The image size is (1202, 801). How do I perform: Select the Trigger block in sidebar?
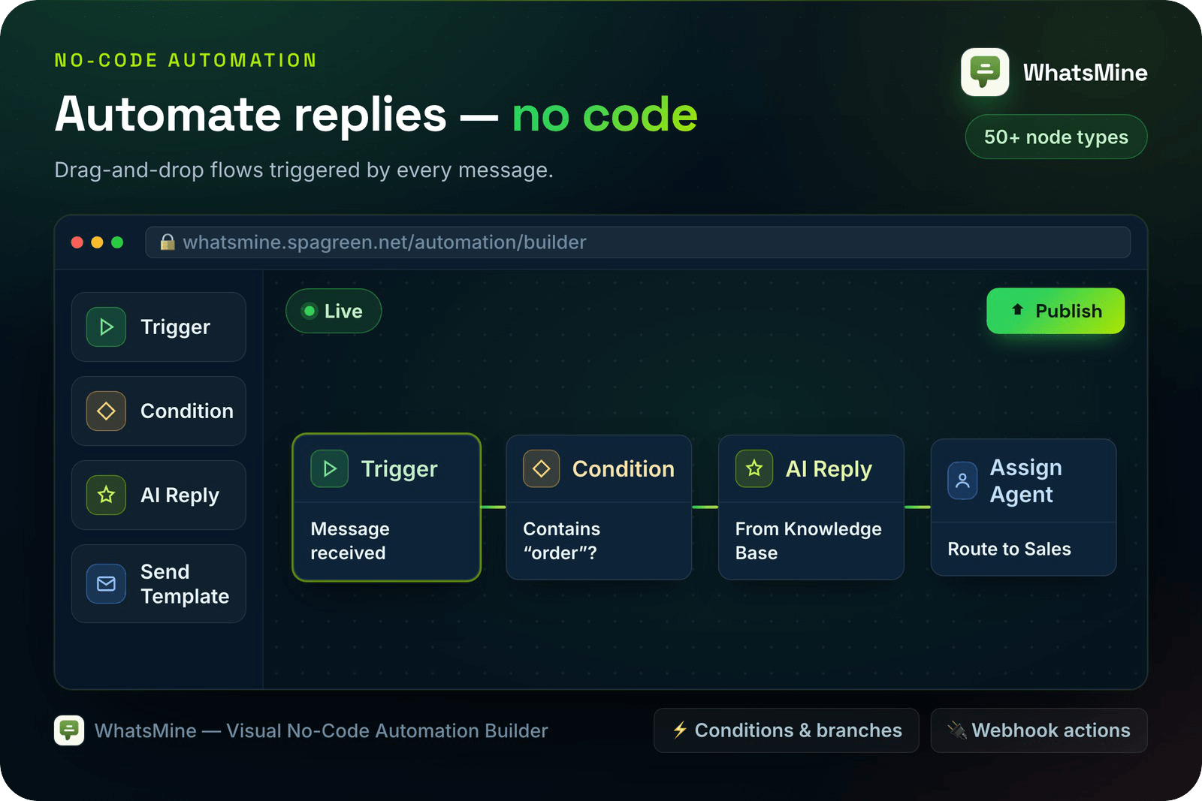pyautogui.click(x=159, y=327)
